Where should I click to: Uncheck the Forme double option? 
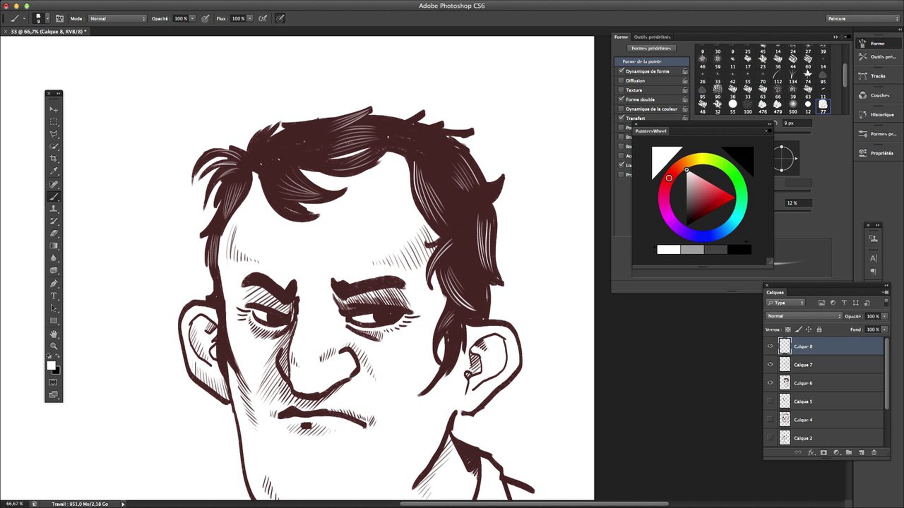[x=621, y=99]
